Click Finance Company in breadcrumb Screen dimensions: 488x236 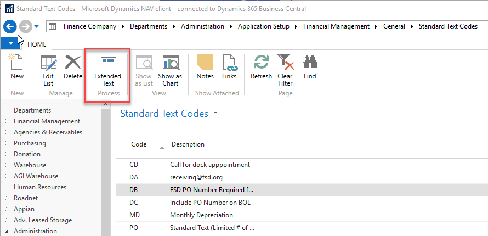(x=90, y=26)
